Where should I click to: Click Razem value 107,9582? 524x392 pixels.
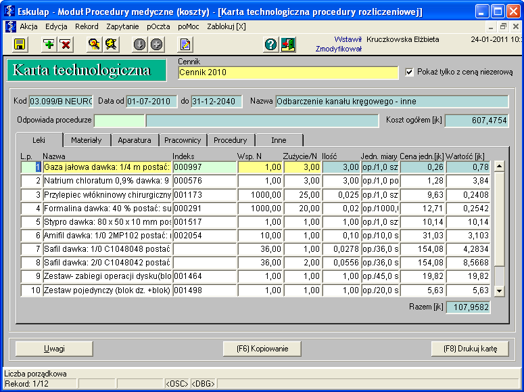(x=468, y=307)
